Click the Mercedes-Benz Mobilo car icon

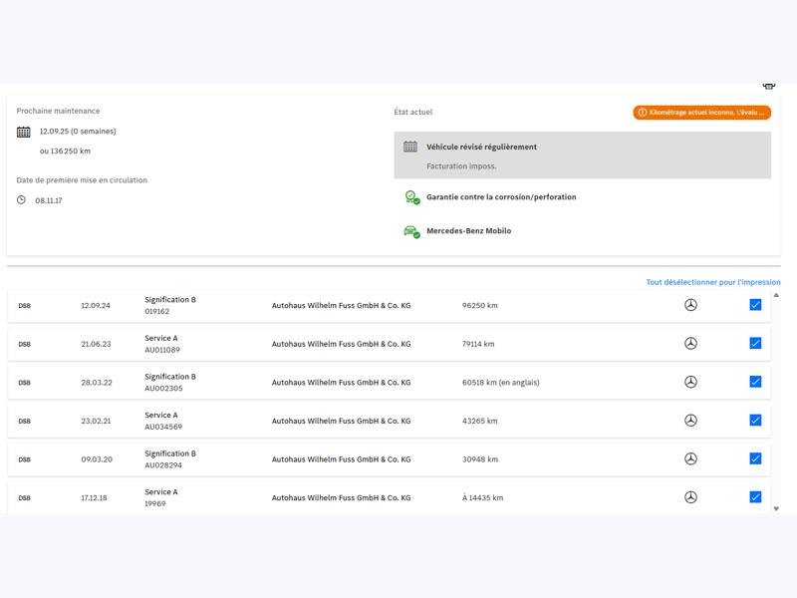(411, 231)
